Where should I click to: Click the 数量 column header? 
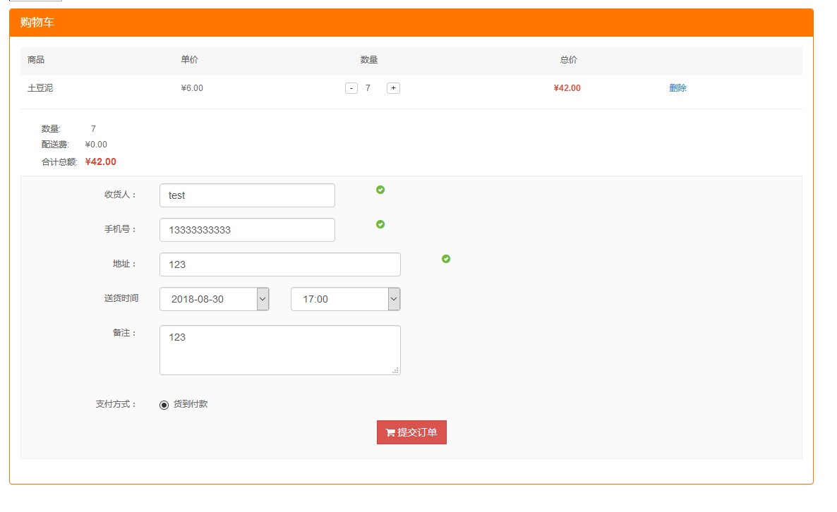tap(369, 60)
